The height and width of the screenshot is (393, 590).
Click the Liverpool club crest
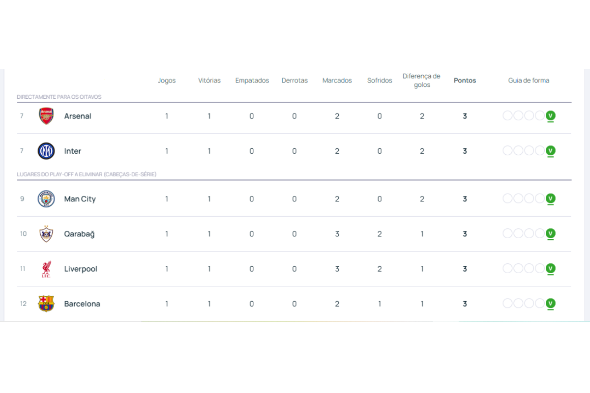click(x=46, y=269)
